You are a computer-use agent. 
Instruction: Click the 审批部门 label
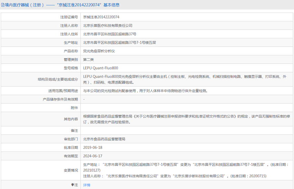[71, 139]
